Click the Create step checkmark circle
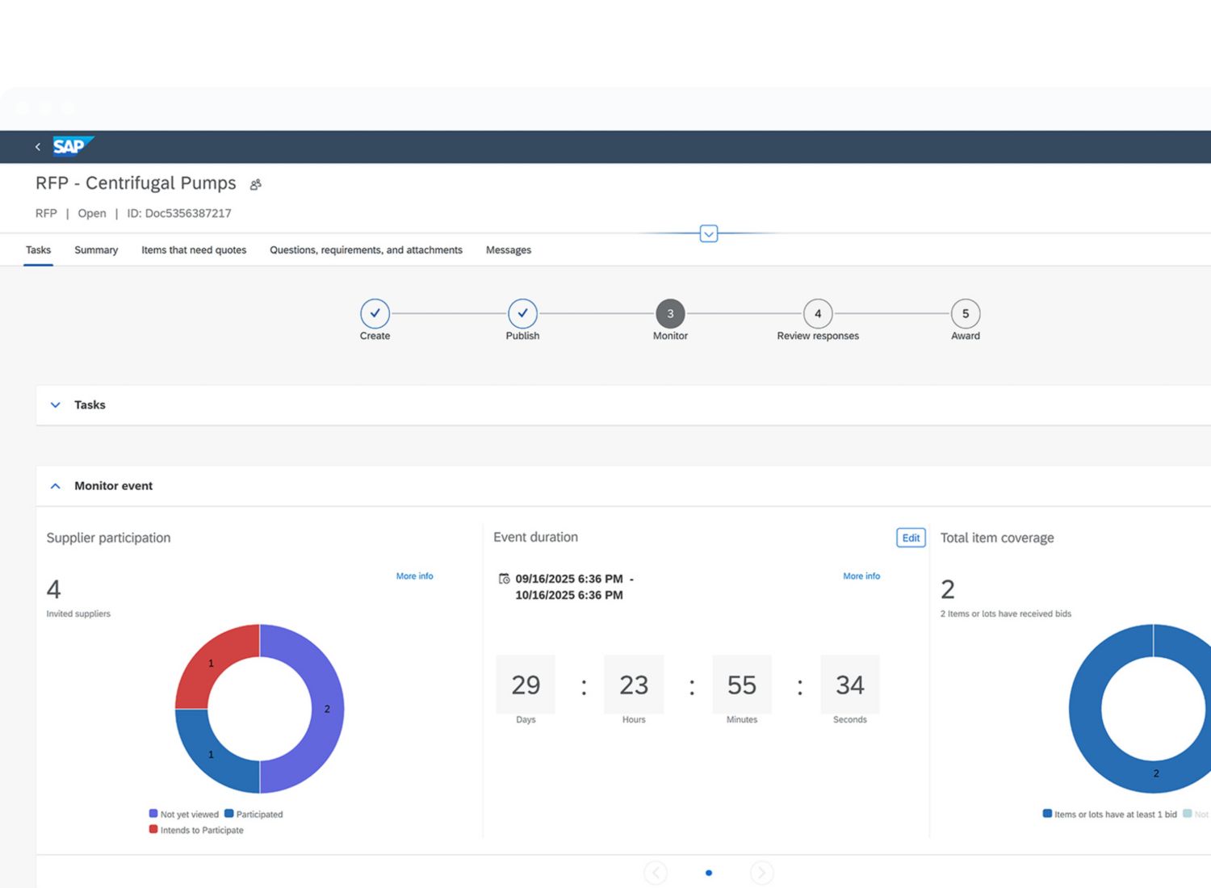The image size is (1211, 888). [375, 313]
